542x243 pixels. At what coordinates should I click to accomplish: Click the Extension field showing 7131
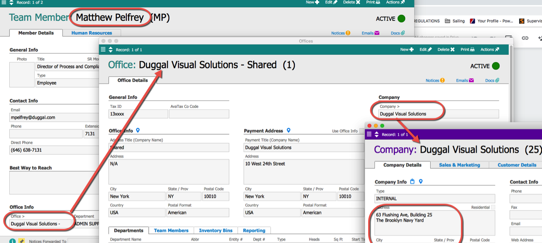coord(91,134)
